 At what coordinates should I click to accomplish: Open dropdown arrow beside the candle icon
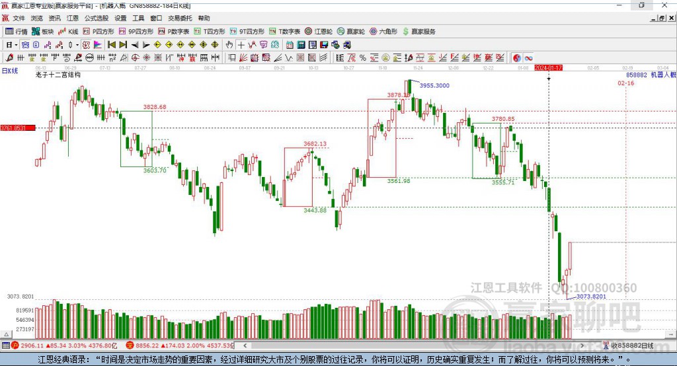pyautogui.click(x=77, y=45)
